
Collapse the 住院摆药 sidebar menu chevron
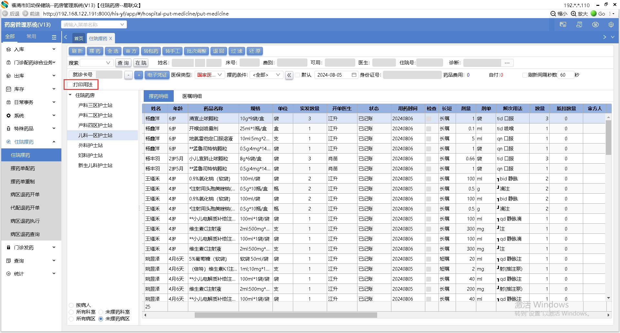[54, 142]
